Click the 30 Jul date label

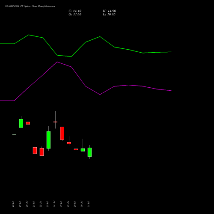pyautogui.click(x=82, y=204)
